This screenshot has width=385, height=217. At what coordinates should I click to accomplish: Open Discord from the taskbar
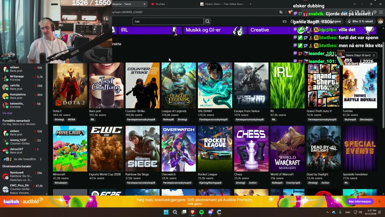coord(210,212)
